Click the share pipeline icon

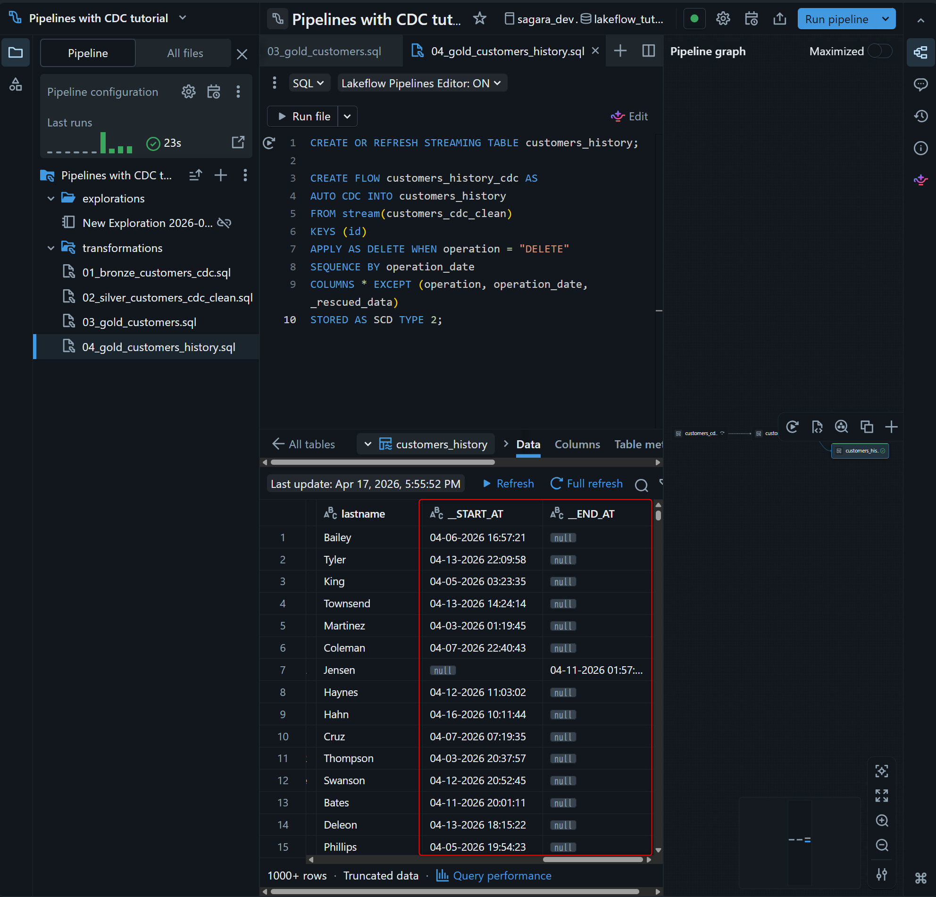779,18
